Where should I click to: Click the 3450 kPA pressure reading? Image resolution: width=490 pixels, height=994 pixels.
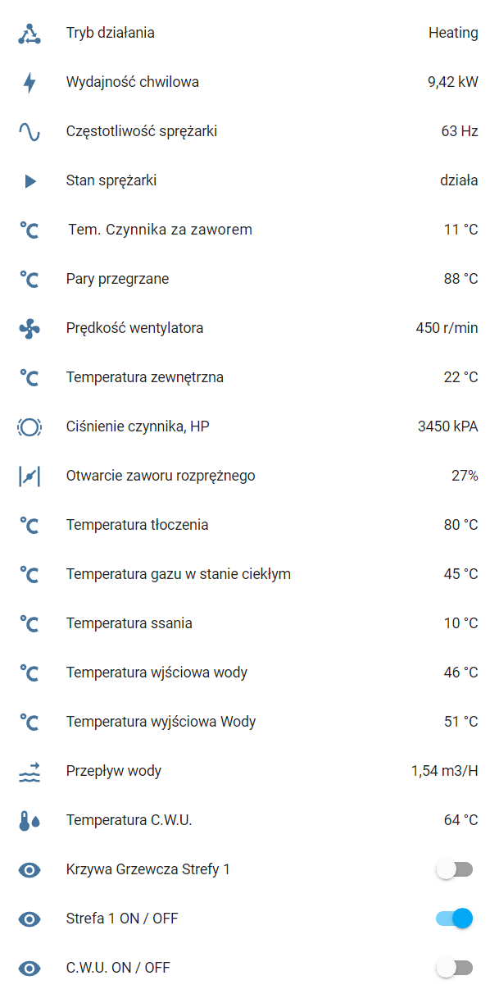coord(448,426)
